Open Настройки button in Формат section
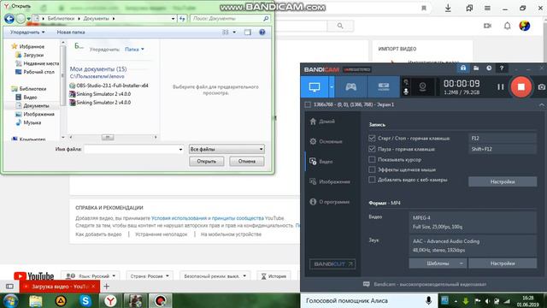The height and width of the screenshot is (308, 547). pos(503,264)
